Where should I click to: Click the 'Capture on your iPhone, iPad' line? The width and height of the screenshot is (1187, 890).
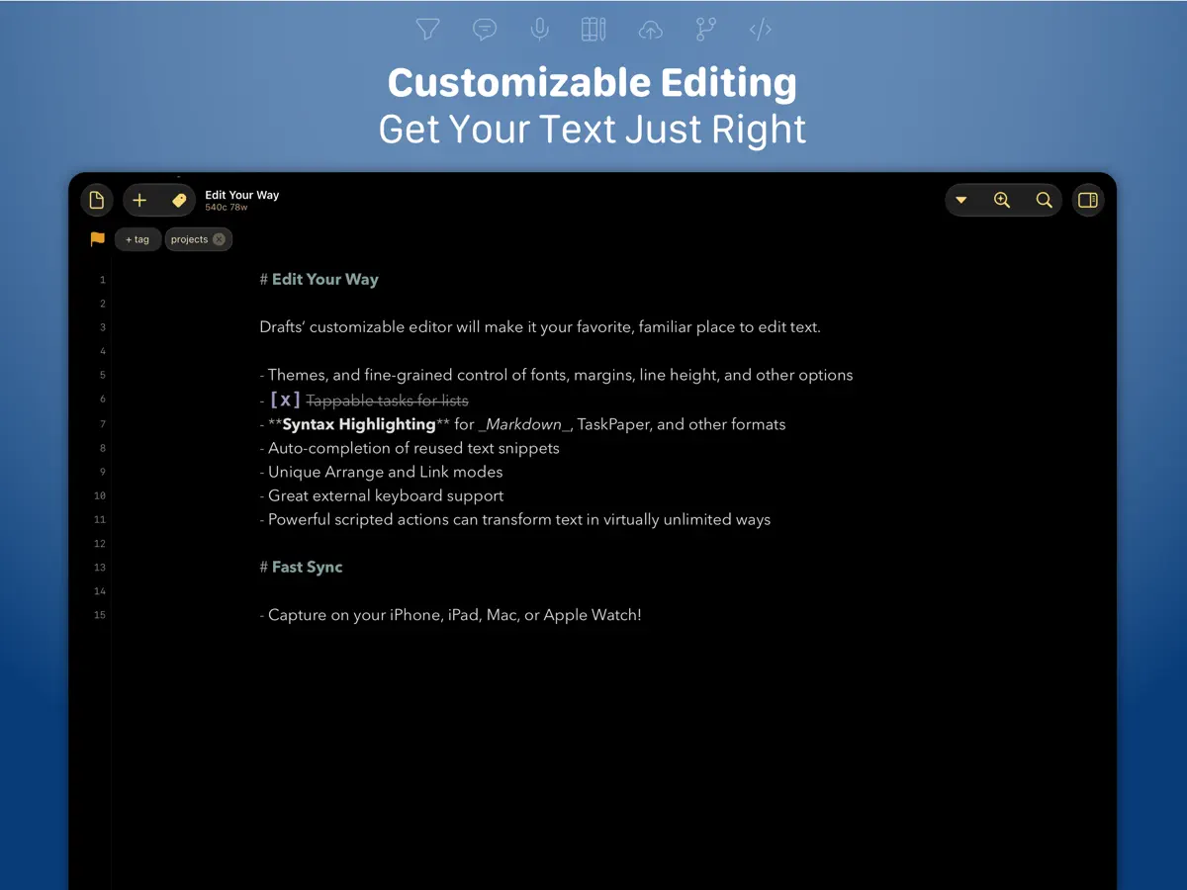point(451,615)
